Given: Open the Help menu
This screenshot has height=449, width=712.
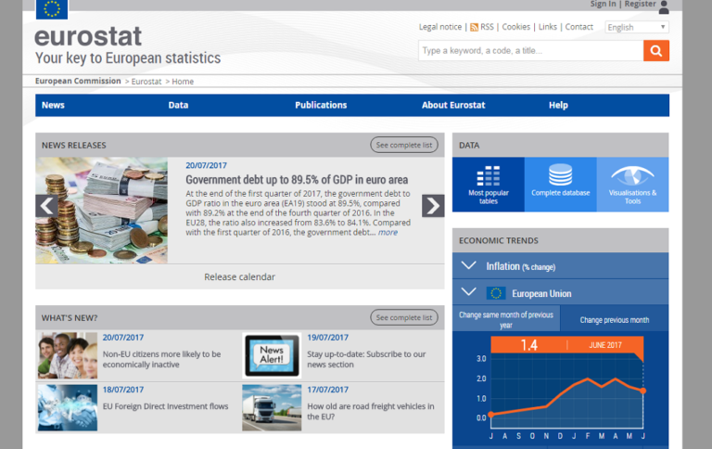Looking at the screenshot, I should coord(558,105).
